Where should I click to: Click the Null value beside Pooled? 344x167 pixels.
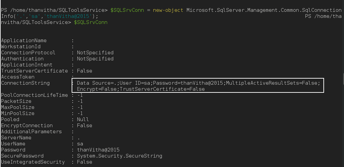(83, 119)
